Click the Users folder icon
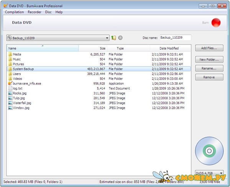The height and width of the screenshot is (187, 230). [x=10, y=74]
